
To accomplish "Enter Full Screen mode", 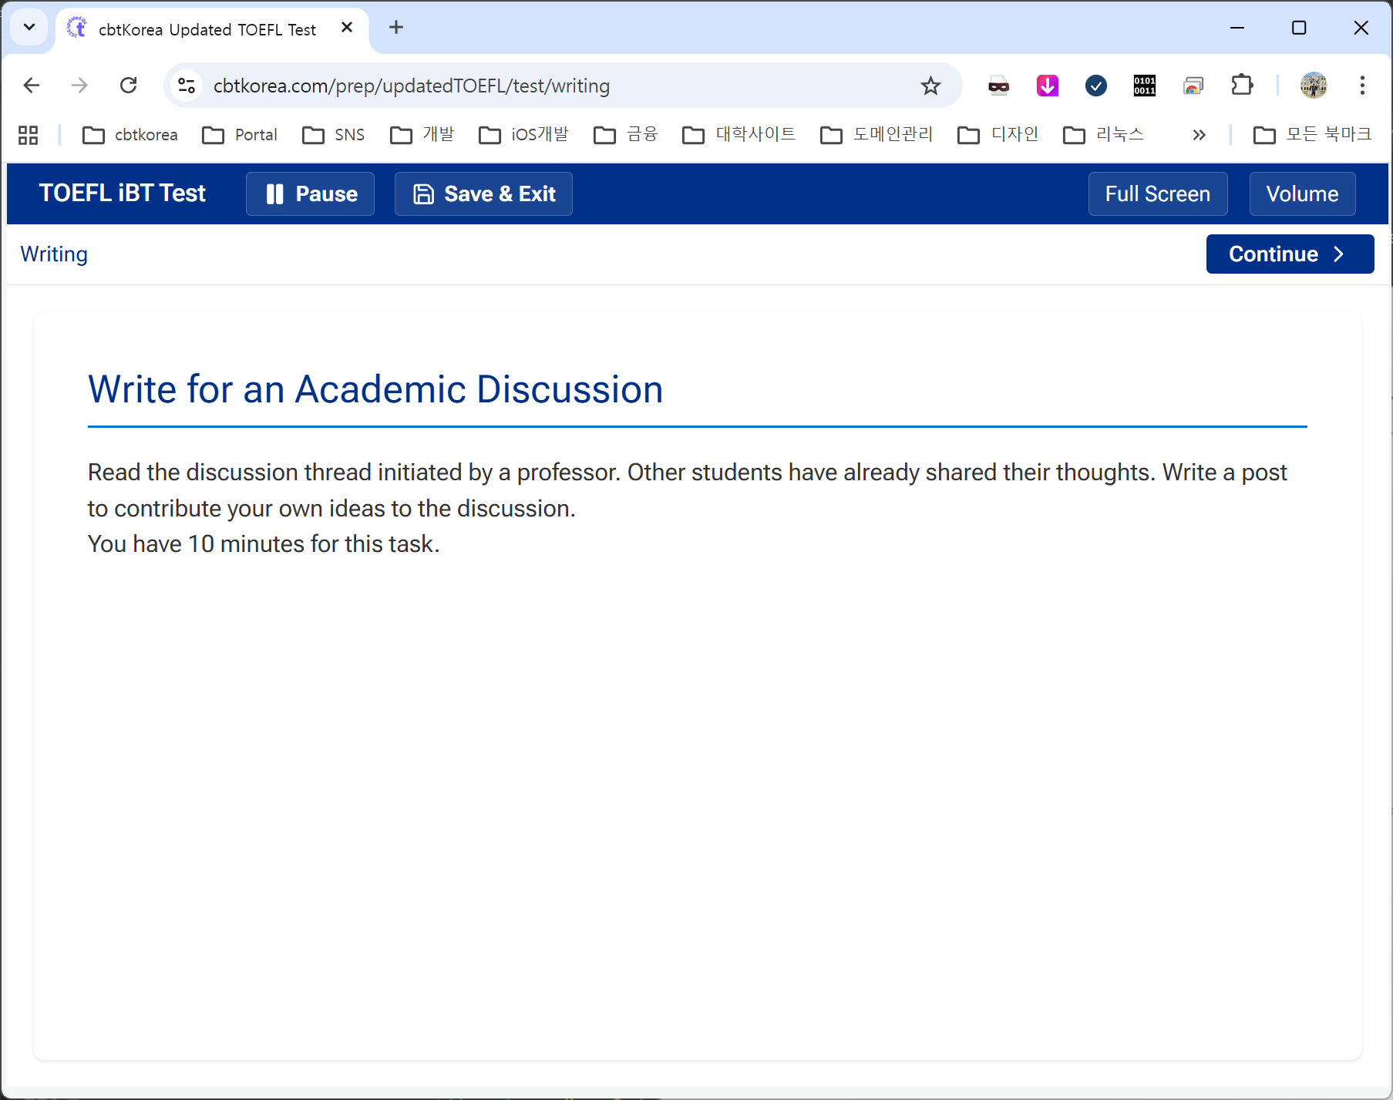I will tap(1157, 193).
